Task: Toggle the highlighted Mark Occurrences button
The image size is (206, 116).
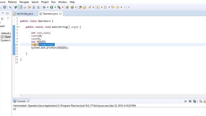Action: [x=21, y=7]
